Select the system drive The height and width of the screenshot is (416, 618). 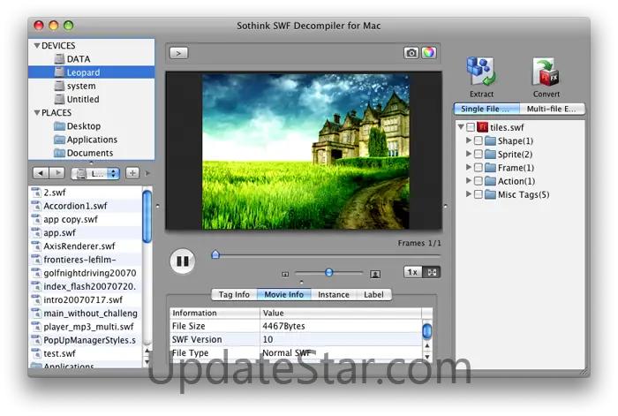click(x=92, y=86)
